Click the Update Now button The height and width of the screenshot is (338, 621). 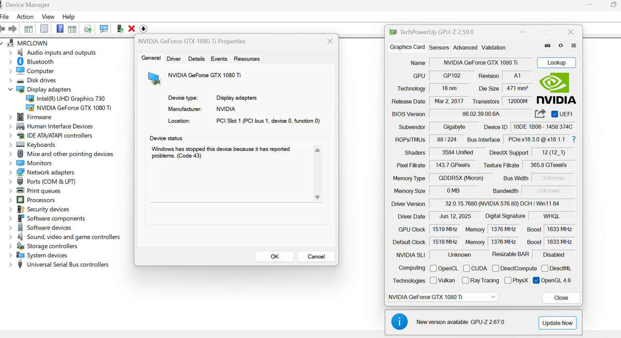(557, 323)
